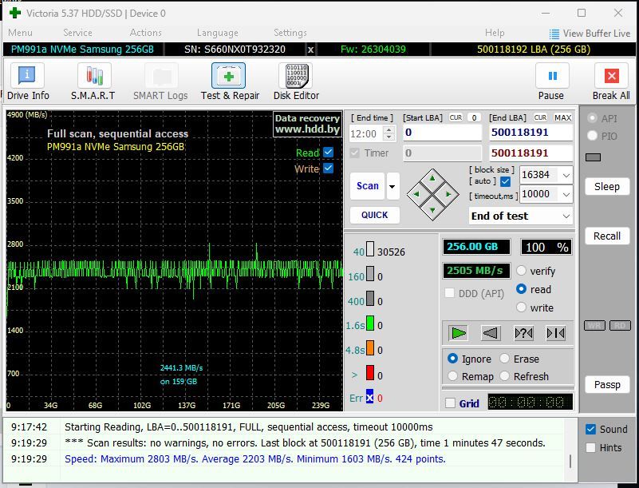Uncheck the Write graph checkbox
This screenshot has width=639, height=488.
pyautogui.click(x=328, y=168)
